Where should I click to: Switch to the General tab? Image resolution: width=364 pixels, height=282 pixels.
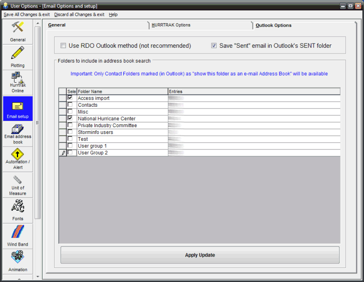57,25
